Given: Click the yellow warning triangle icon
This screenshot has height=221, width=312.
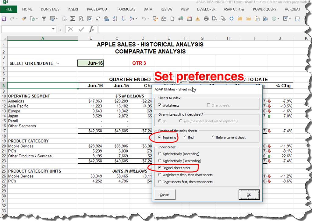Looking at the screenshot, I should click(x=197, y=19).
